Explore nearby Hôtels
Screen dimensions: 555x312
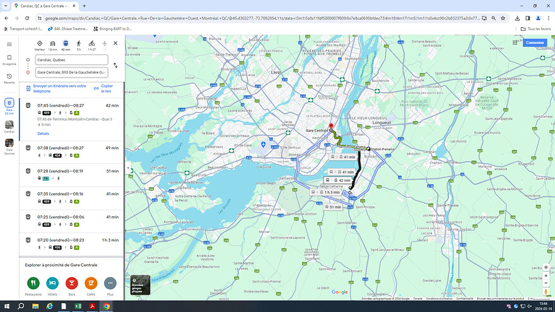[52, 286]
